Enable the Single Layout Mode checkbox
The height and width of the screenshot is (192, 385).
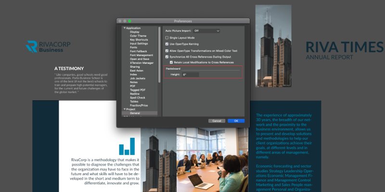(167, 38)
